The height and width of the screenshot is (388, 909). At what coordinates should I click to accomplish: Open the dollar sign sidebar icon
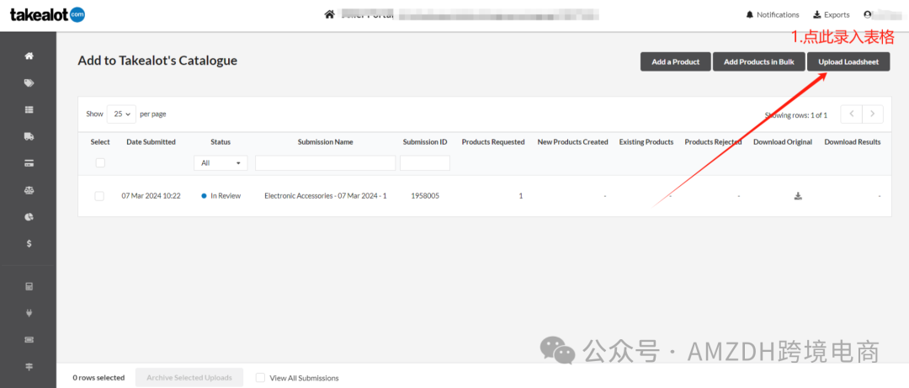(x=29, y=243)
